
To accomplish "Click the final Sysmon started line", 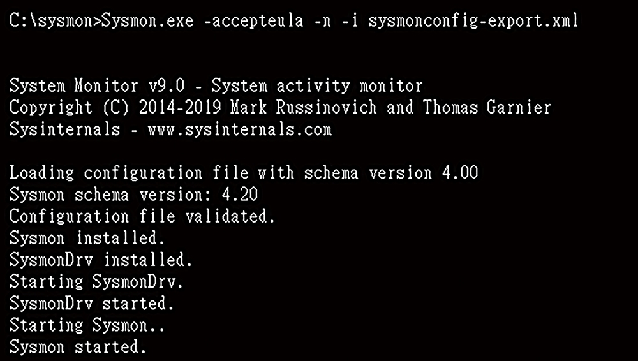I will point(78,347).
